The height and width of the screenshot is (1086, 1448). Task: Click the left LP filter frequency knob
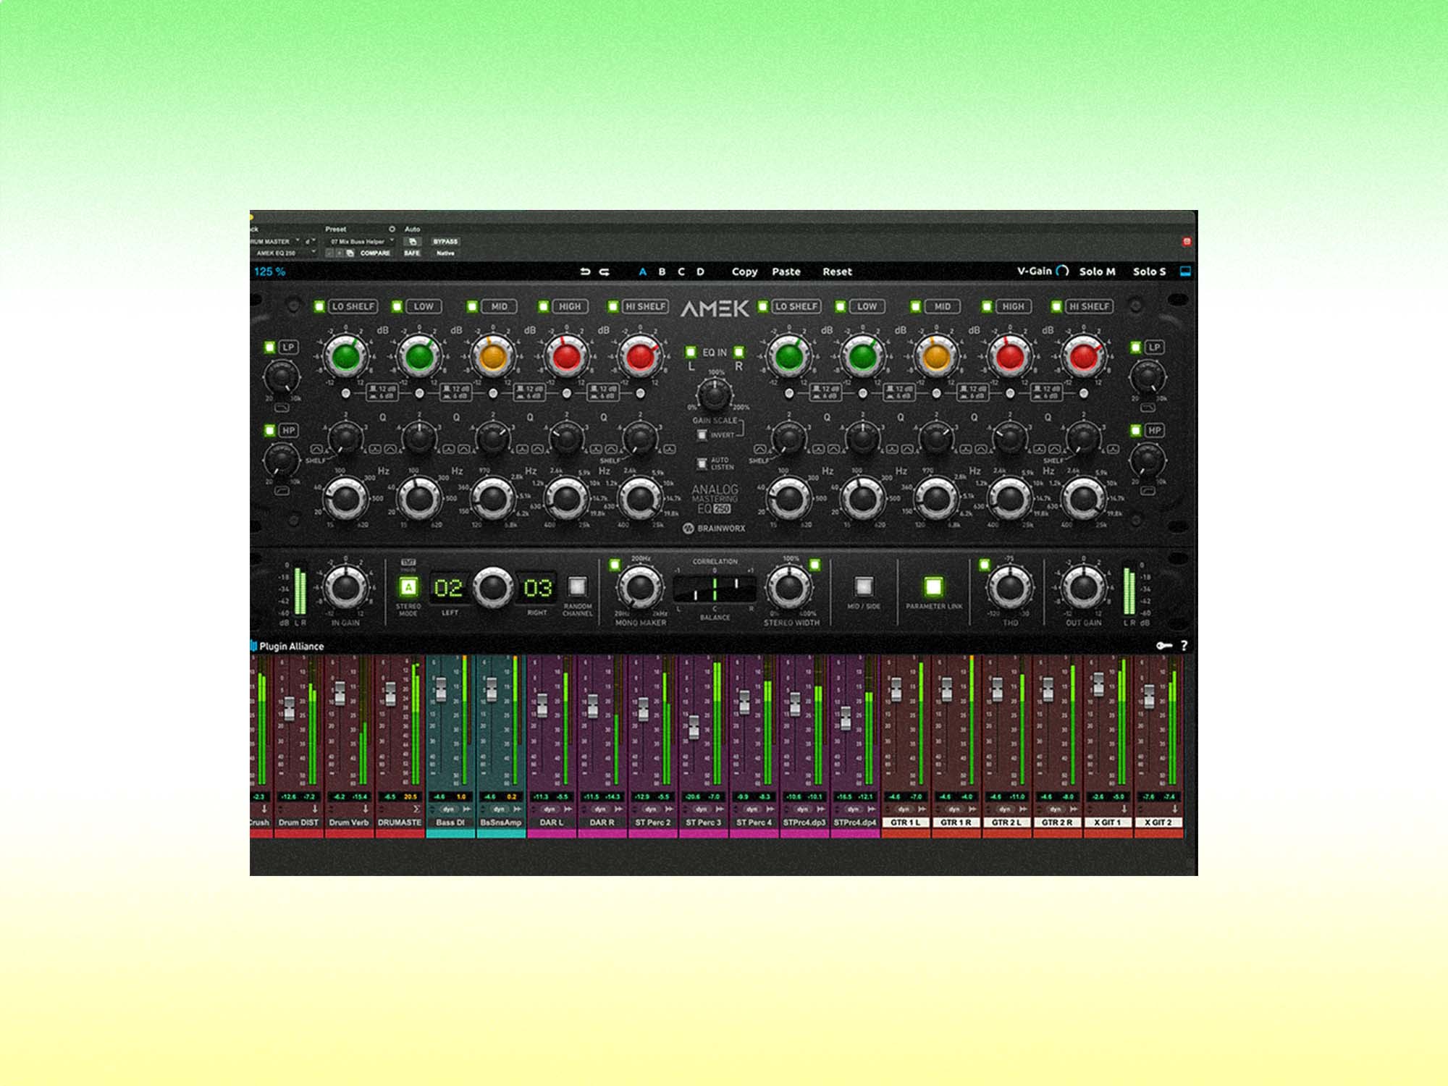tap(281, 377)
